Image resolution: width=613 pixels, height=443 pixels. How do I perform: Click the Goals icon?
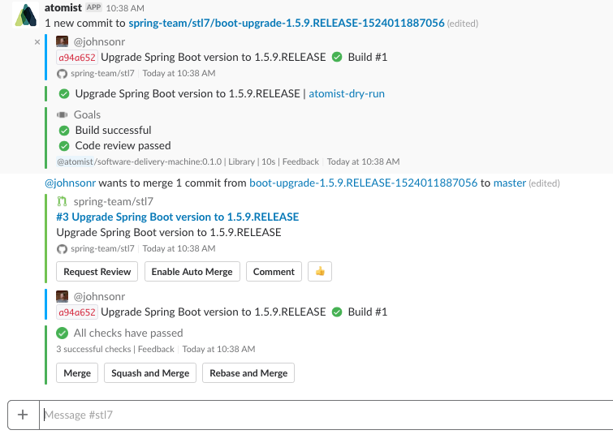[63, 115]
